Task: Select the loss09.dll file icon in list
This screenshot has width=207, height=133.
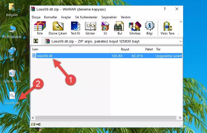Action: pos(34,56)
